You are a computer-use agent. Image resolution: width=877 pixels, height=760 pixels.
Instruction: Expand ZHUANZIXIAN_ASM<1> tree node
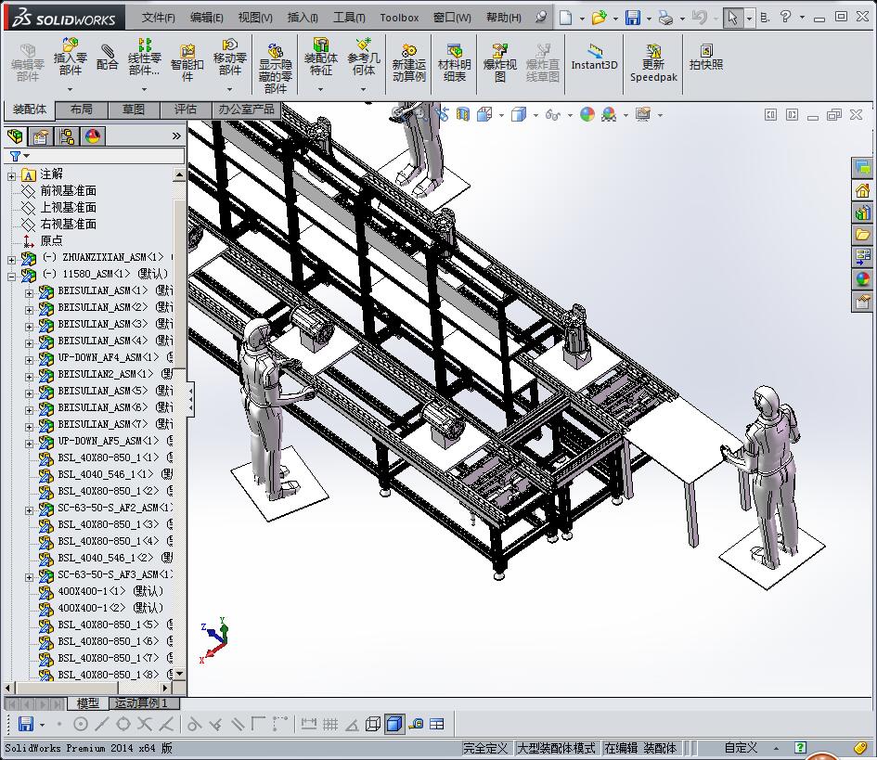tap(11, 260)
